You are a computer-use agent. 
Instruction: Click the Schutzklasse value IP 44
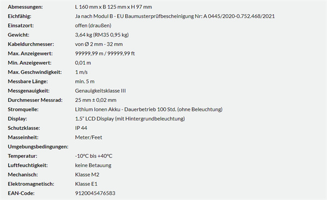[x=81, y=128]
